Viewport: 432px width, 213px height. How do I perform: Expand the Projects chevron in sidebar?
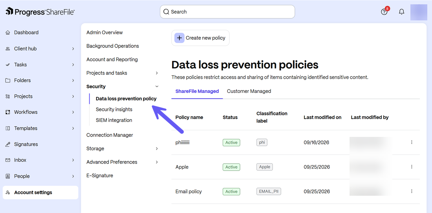click(73, 96)
